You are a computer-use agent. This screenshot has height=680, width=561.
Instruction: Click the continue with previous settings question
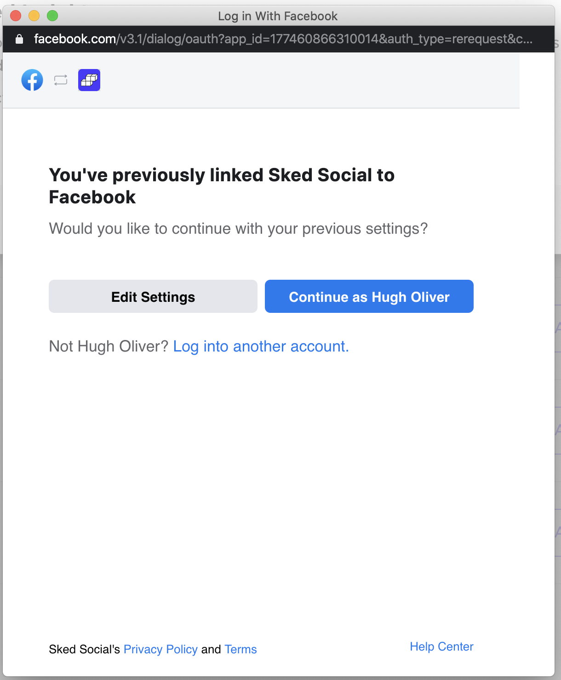[x=238, y=228]
